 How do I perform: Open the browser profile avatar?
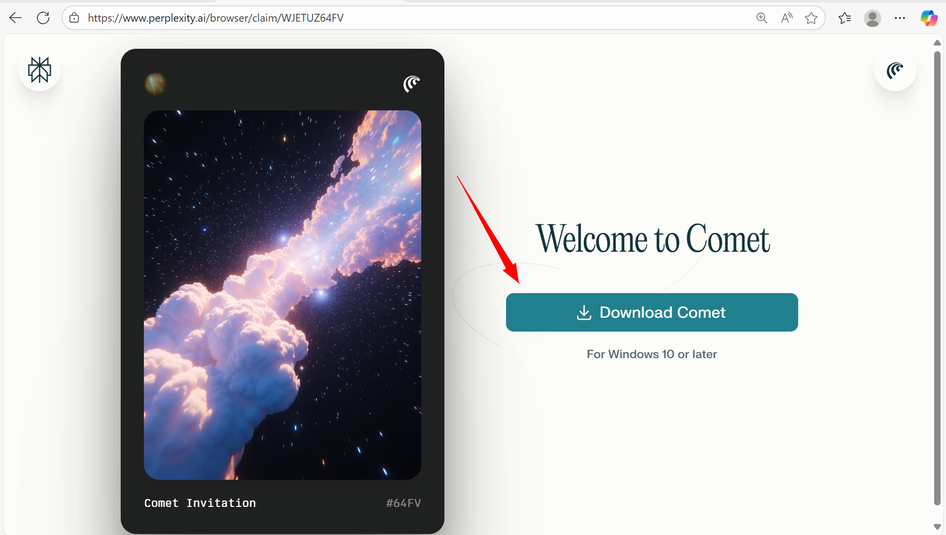click(x=872, y=18)
